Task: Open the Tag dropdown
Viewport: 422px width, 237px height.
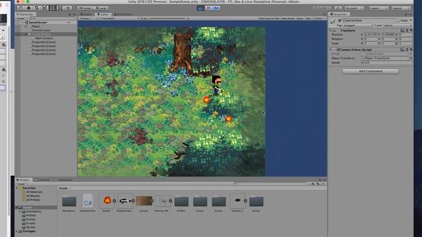Action: 358,25
